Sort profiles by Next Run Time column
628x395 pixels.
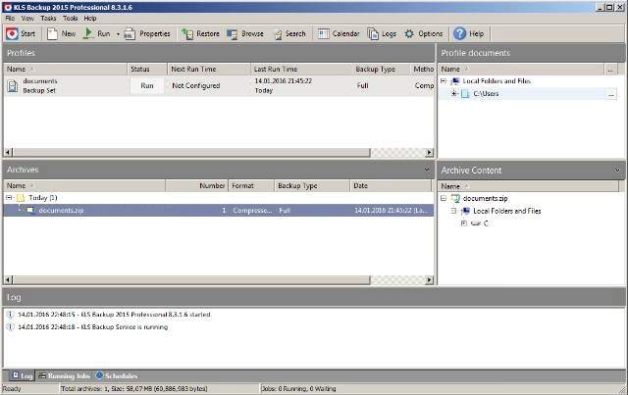point(209,70)
